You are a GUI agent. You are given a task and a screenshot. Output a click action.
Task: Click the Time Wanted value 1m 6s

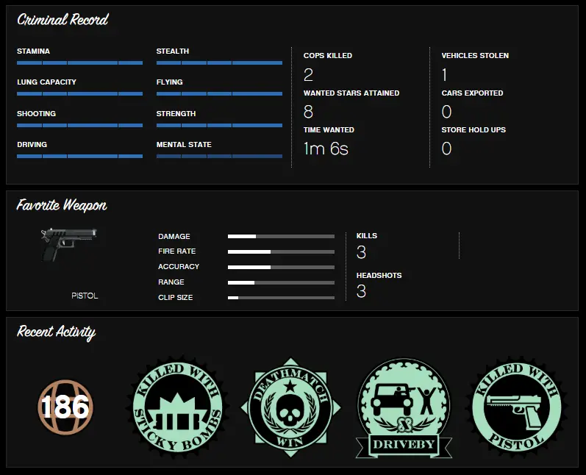(326, 149)
